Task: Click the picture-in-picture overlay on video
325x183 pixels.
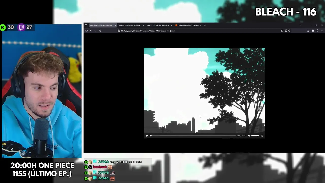Action: (x=259, y=109)
